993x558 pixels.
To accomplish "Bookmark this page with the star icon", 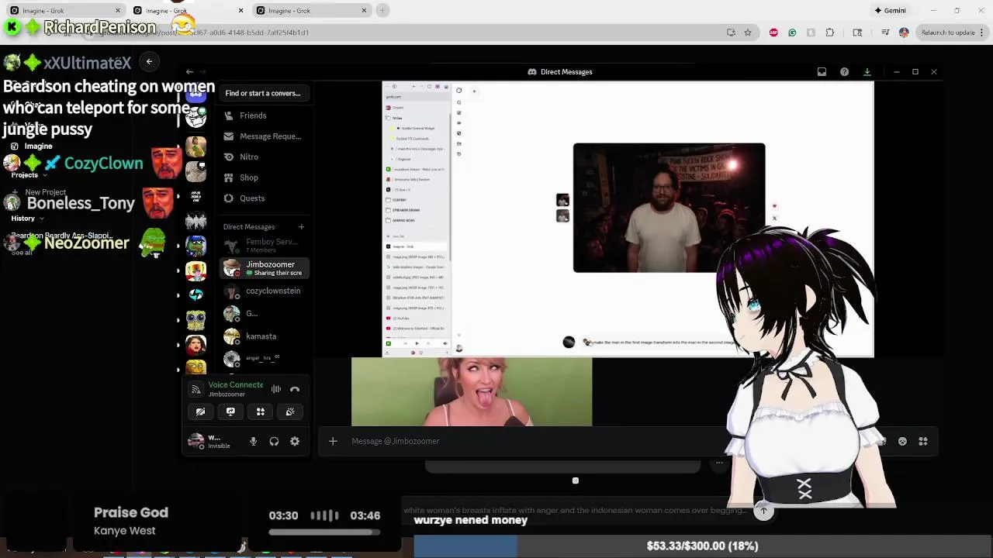I will pos(748,33).
